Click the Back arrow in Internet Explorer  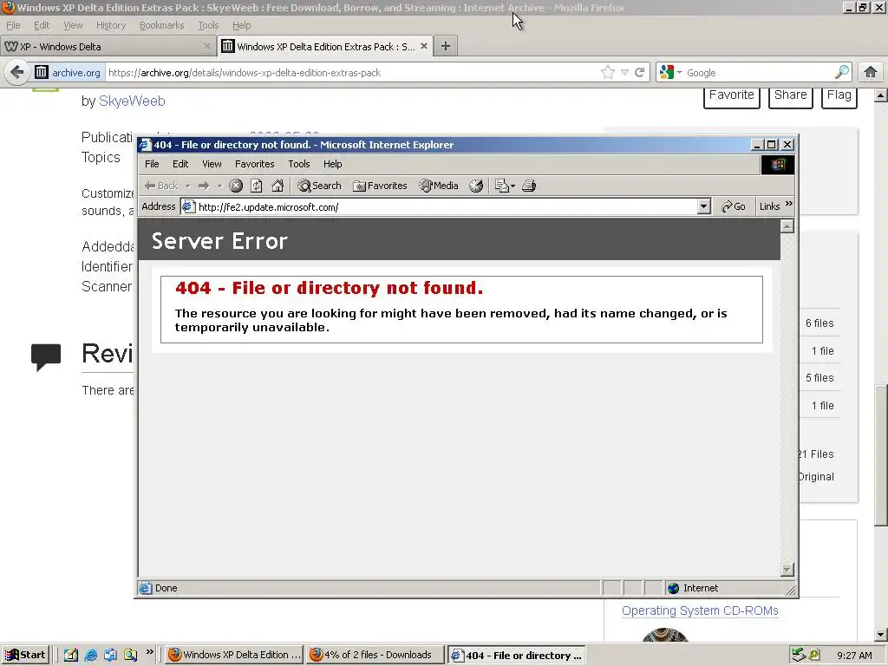[160, 186]
